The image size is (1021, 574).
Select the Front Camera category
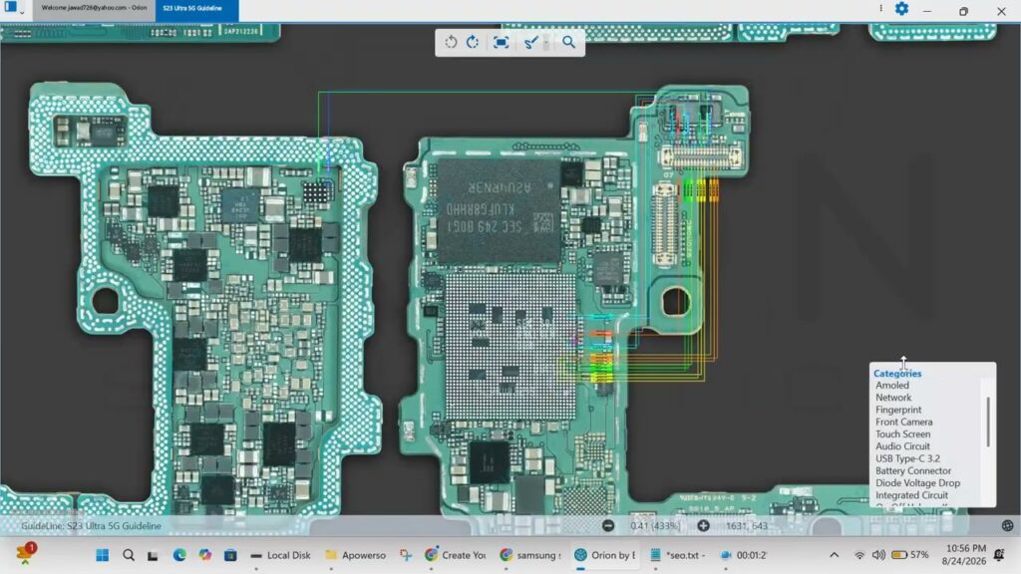click(903, 423)
